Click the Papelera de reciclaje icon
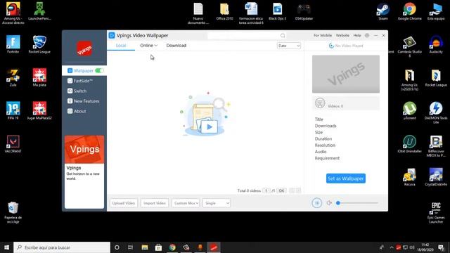Image resolution: width=450 pixels, height=253 pixels. pyautogui.click(x=13, y=212)
